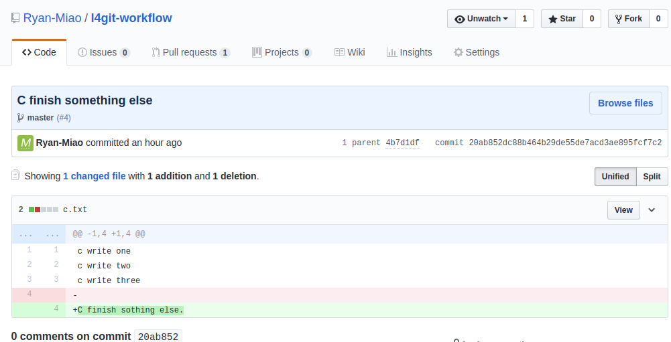Click the hunk header @@ -1,4 +1,4 @@
The image size is (671, 342).
(x=109, y=234)
